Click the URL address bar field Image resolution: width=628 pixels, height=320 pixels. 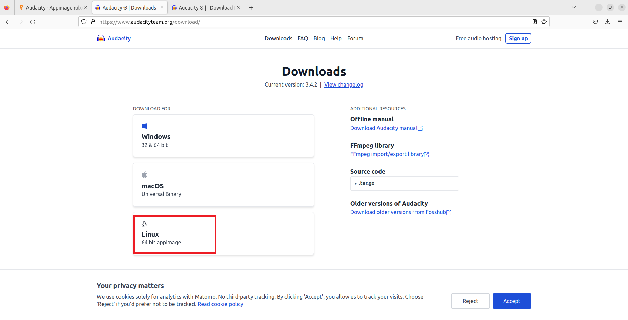pos(306,22)
